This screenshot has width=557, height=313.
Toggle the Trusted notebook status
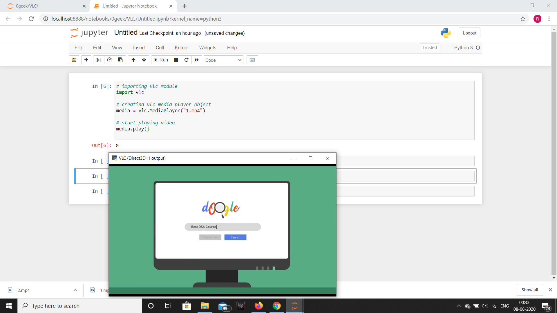tap(429, 48)
